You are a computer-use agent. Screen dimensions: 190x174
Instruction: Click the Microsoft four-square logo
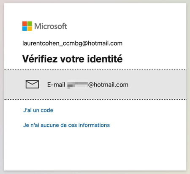point(27,26)
